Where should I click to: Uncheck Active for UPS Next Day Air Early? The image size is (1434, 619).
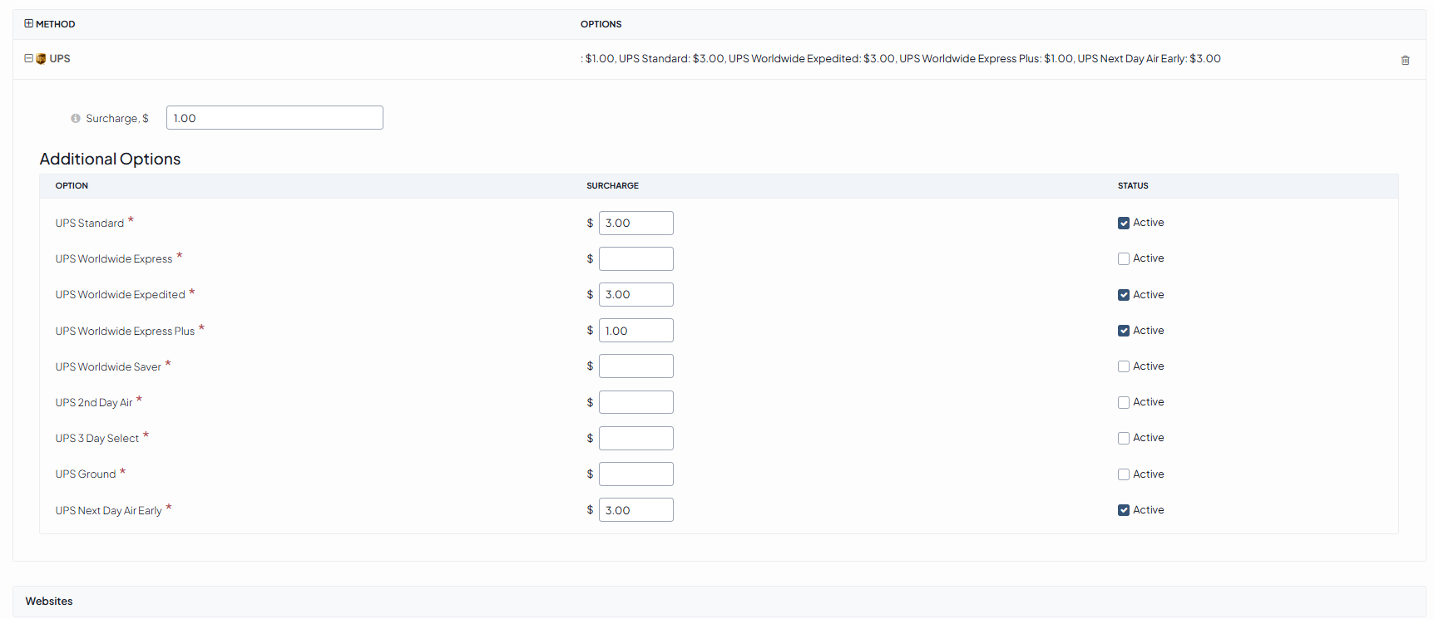1124,510
